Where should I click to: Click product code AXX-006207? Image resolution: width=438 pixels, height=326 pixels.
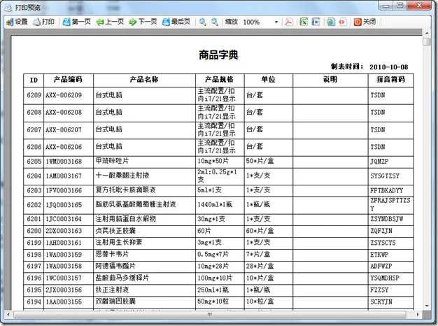click(x=64, y=130)
